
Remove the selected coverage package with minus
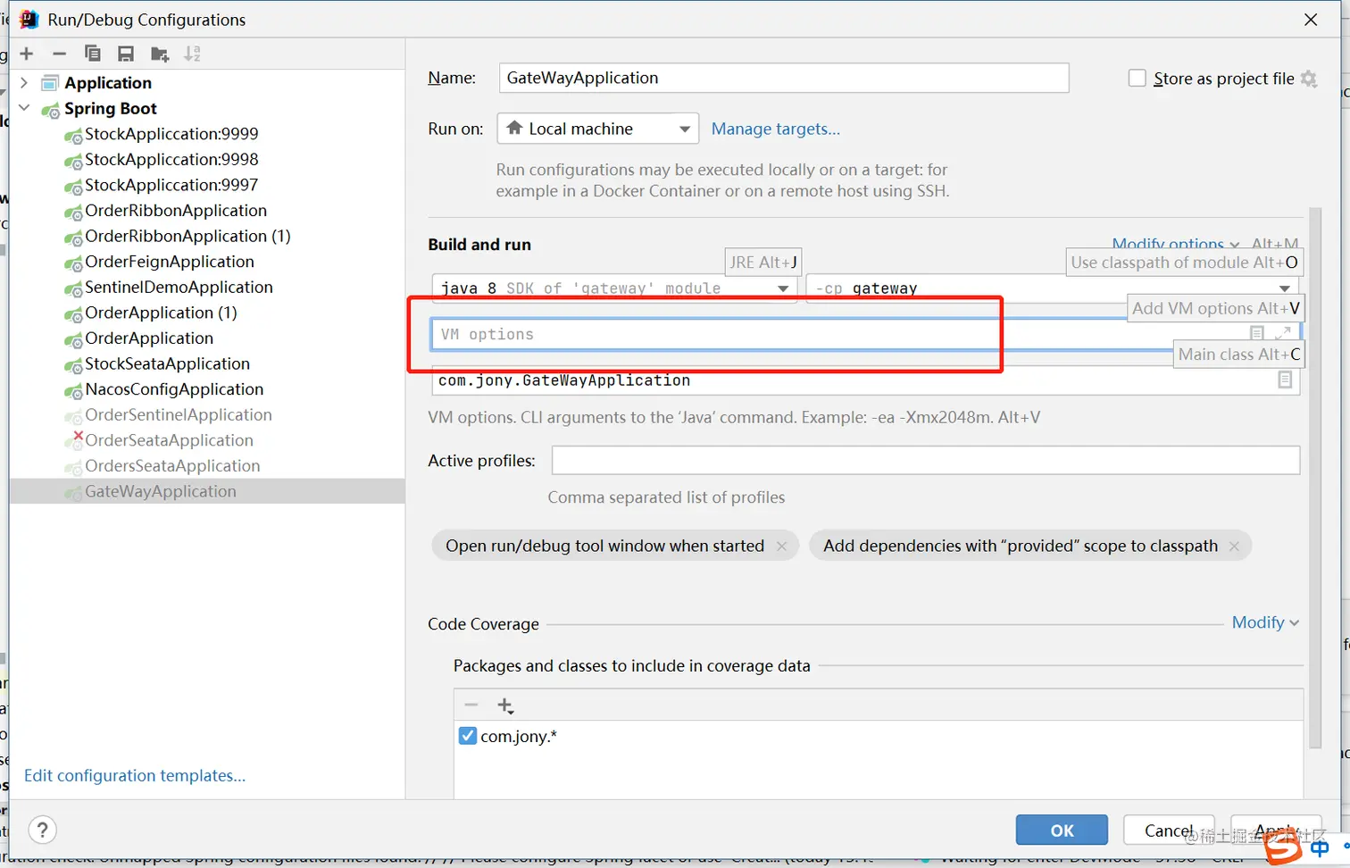coord(471,705)
